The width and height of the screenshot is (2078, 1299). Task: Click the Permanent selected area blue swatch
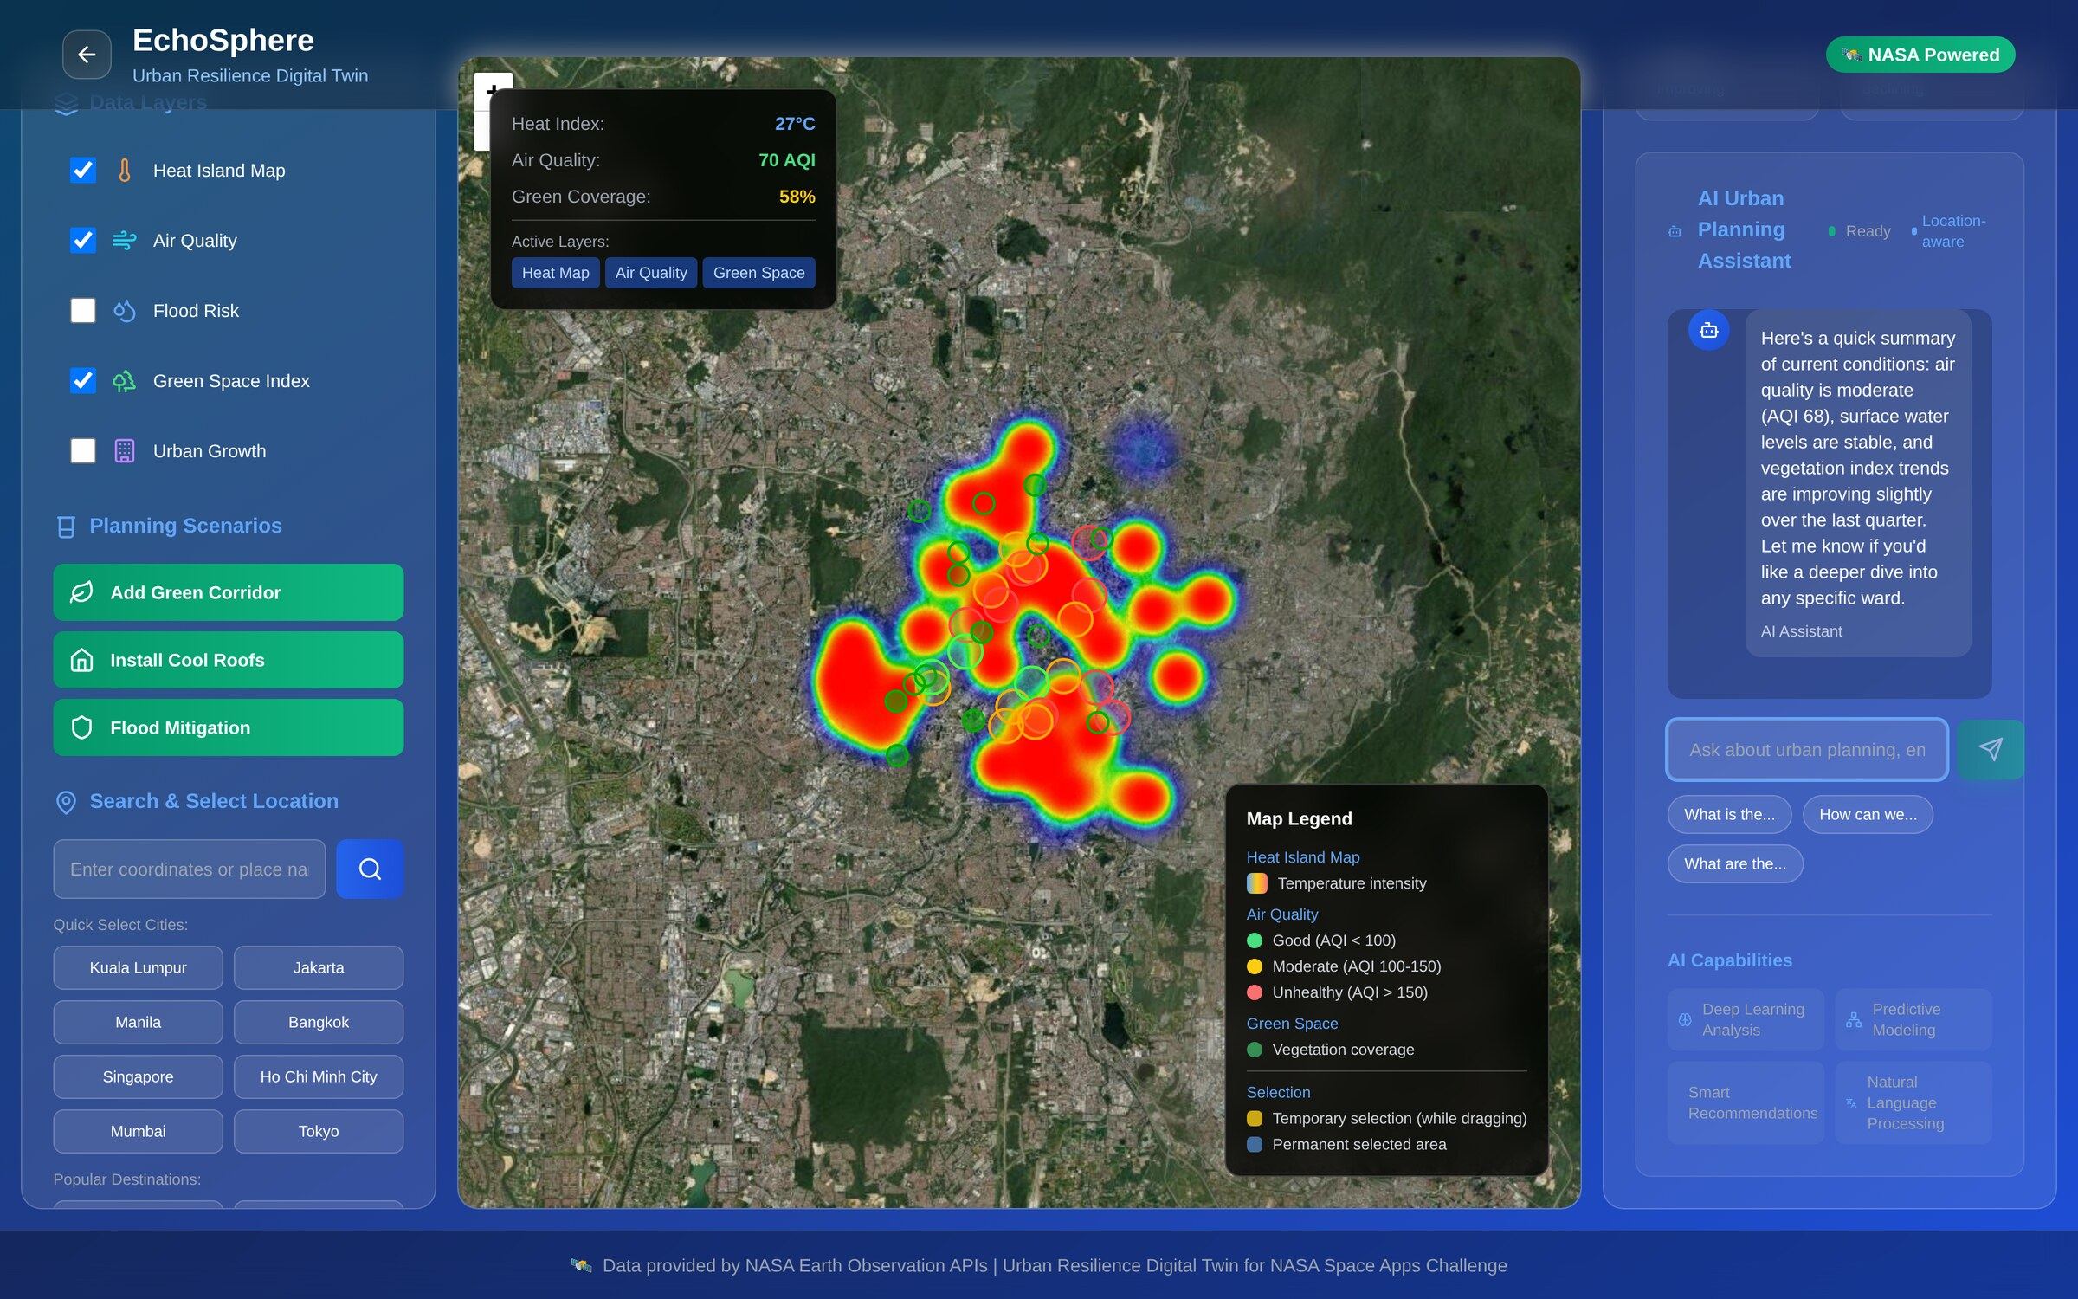(x=1255, y=1145)
